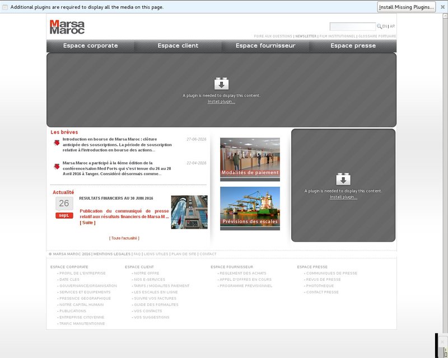Open the Publications footer link

(73, 311)
